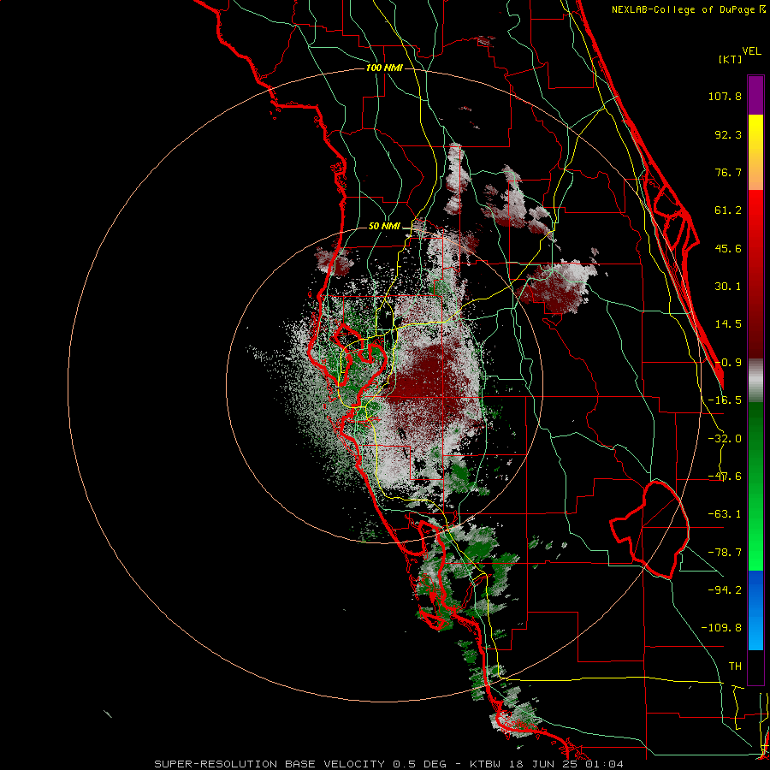
Task: Click the -78.7 velocity scale value
Action: coord(725,553)
